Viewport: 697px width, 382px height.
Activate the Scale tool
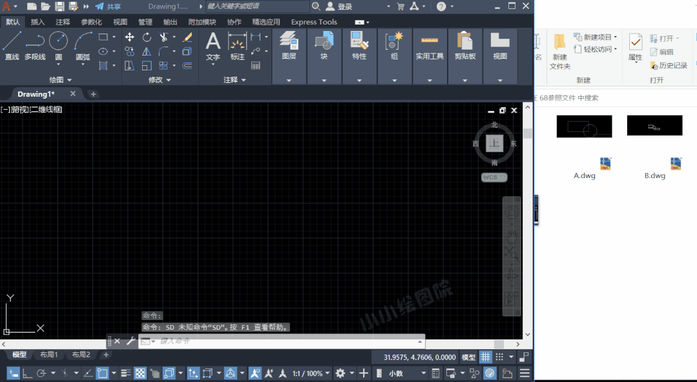pyautogui.click(x=146, y=66)
